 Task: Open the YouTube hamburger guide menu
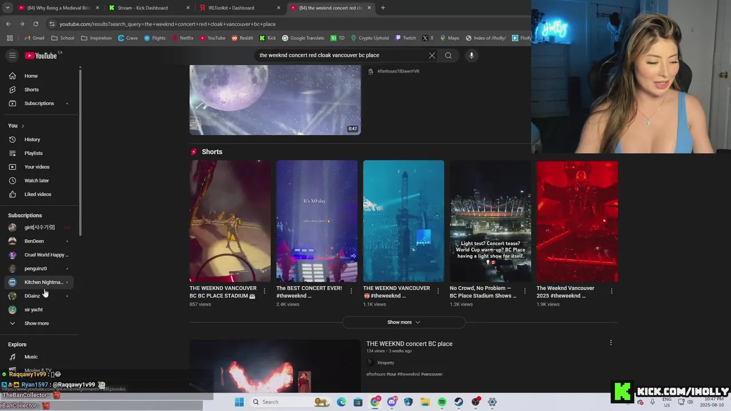(x=12, y=55)
